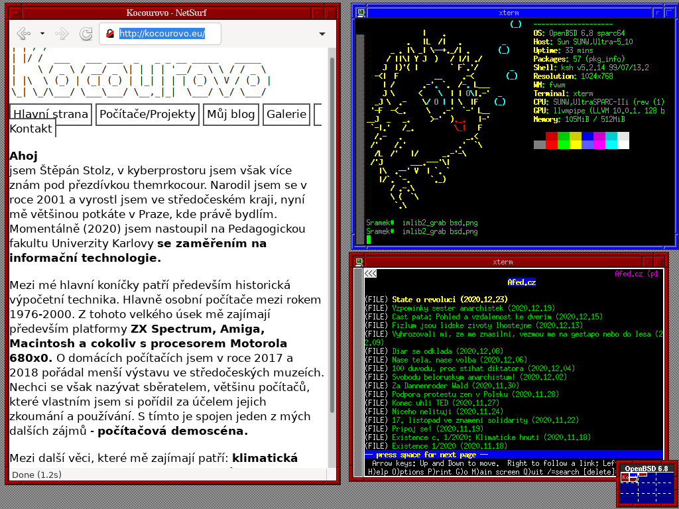The width and height of the screenshot is (679, 509).
Task: Open the Hlavní strana page tab
Action: (50, 114)
